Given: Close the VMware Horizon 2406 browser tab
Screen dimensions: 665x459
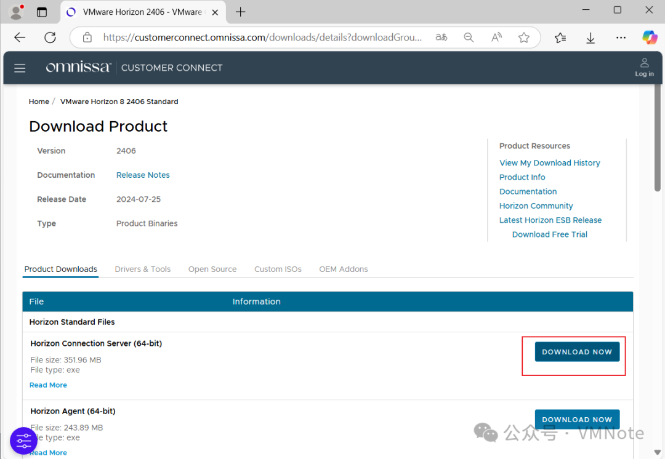Looking at the screenshot, I should [x=215, y=12].
